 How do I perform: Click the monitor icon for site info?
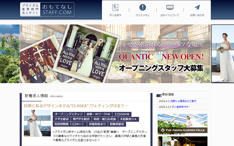pyautogui.click(x=170, y=7)
